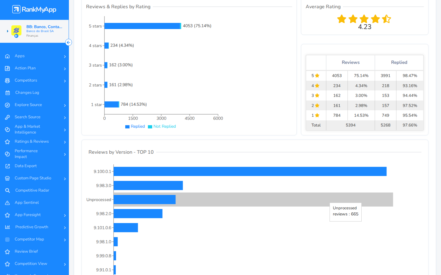Click the App Foresight star icon
The width and height of the screenshot is (441, 275).
[7, 215]
